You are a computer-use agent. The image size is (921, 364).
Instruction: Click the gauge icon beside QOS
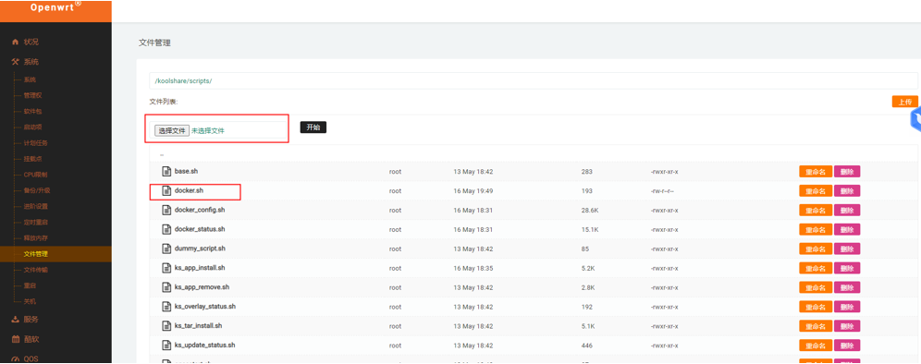(16, 358)
